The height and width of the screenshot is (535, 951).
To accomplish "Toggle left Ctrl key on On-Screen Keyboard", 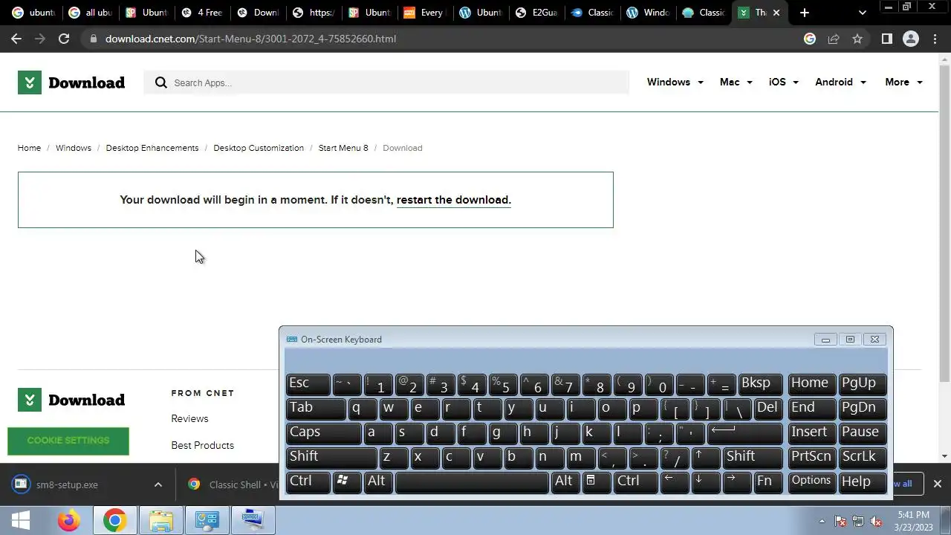I will coord(308,481).
